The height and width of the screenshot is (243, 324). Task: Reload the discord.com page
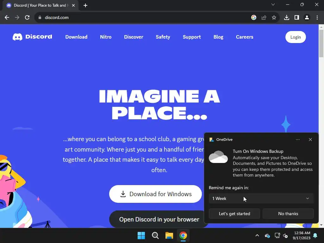point(27,18)
